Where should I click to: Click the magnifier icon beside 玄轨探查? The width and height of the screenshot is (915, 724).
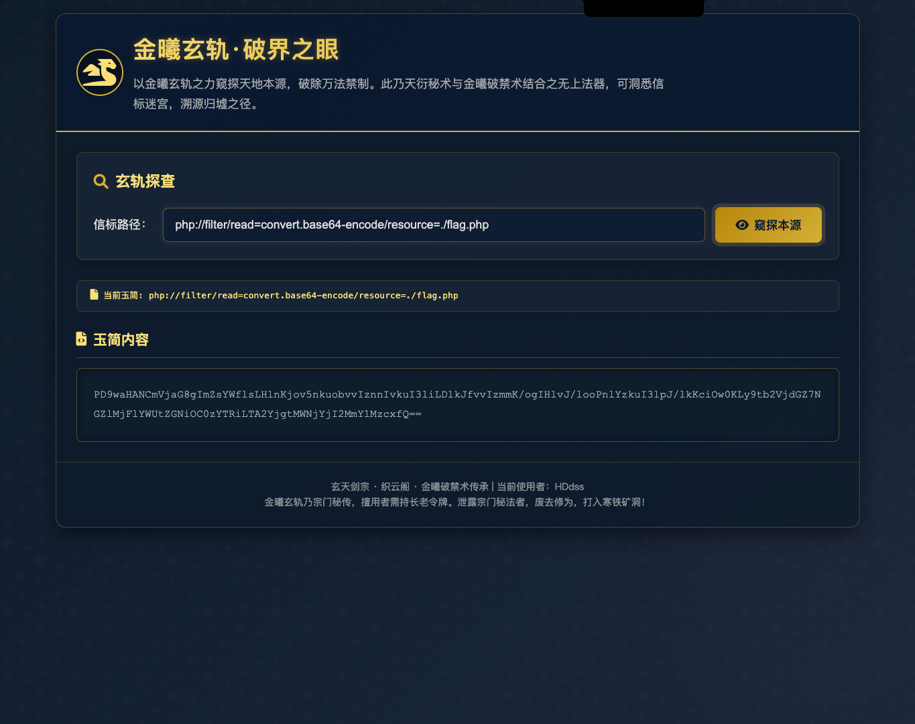tap(101, 182)
